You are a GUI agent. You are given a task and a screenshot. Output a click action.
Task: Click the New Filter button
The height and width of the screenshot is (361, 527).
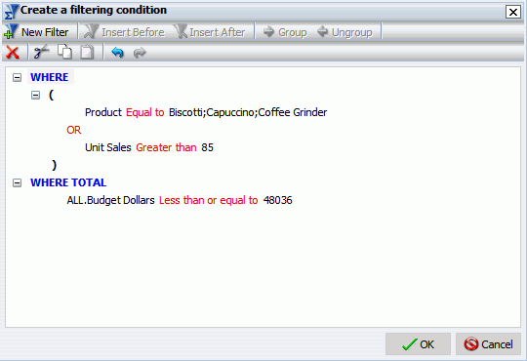coord(36,32)
